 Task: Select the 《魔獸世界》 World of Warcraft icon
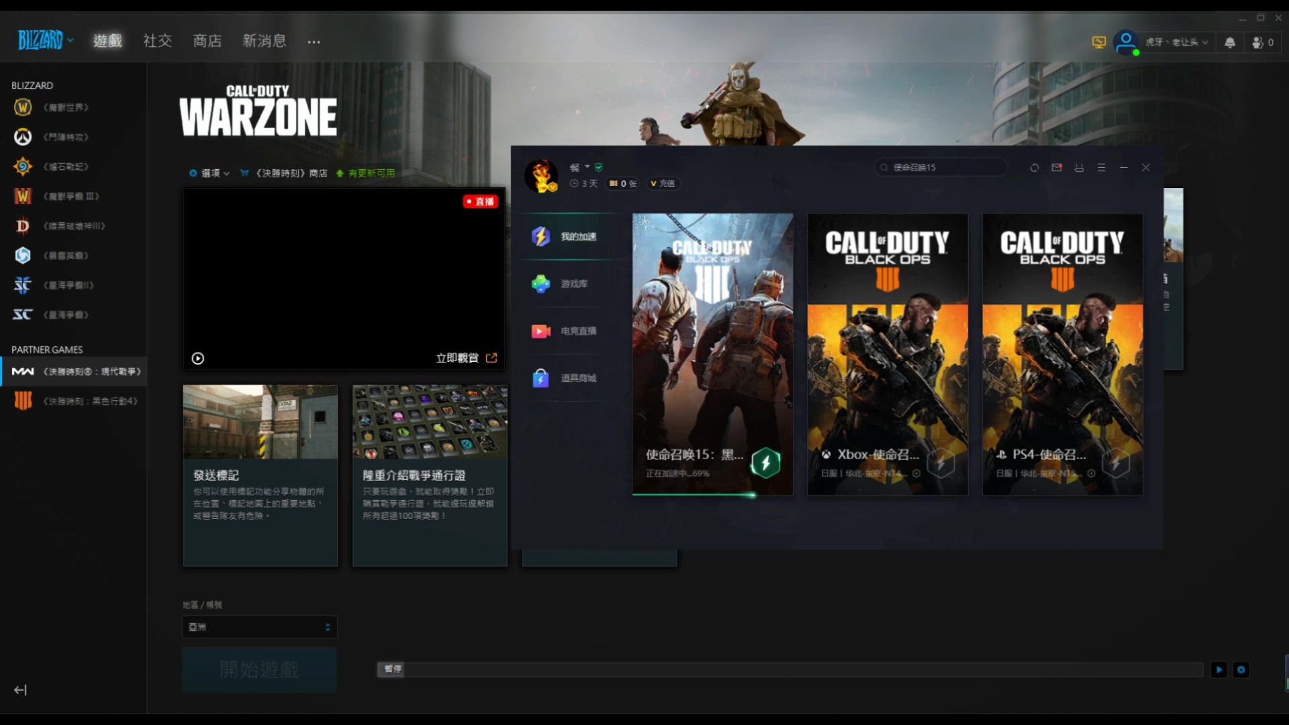pos(23,107)
